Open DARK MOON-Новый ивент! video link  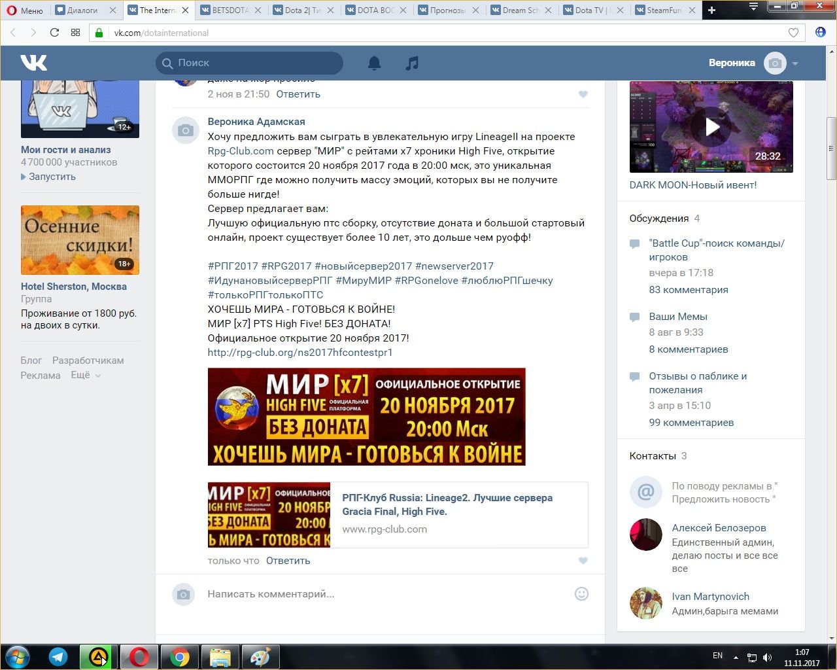[693, 185]
